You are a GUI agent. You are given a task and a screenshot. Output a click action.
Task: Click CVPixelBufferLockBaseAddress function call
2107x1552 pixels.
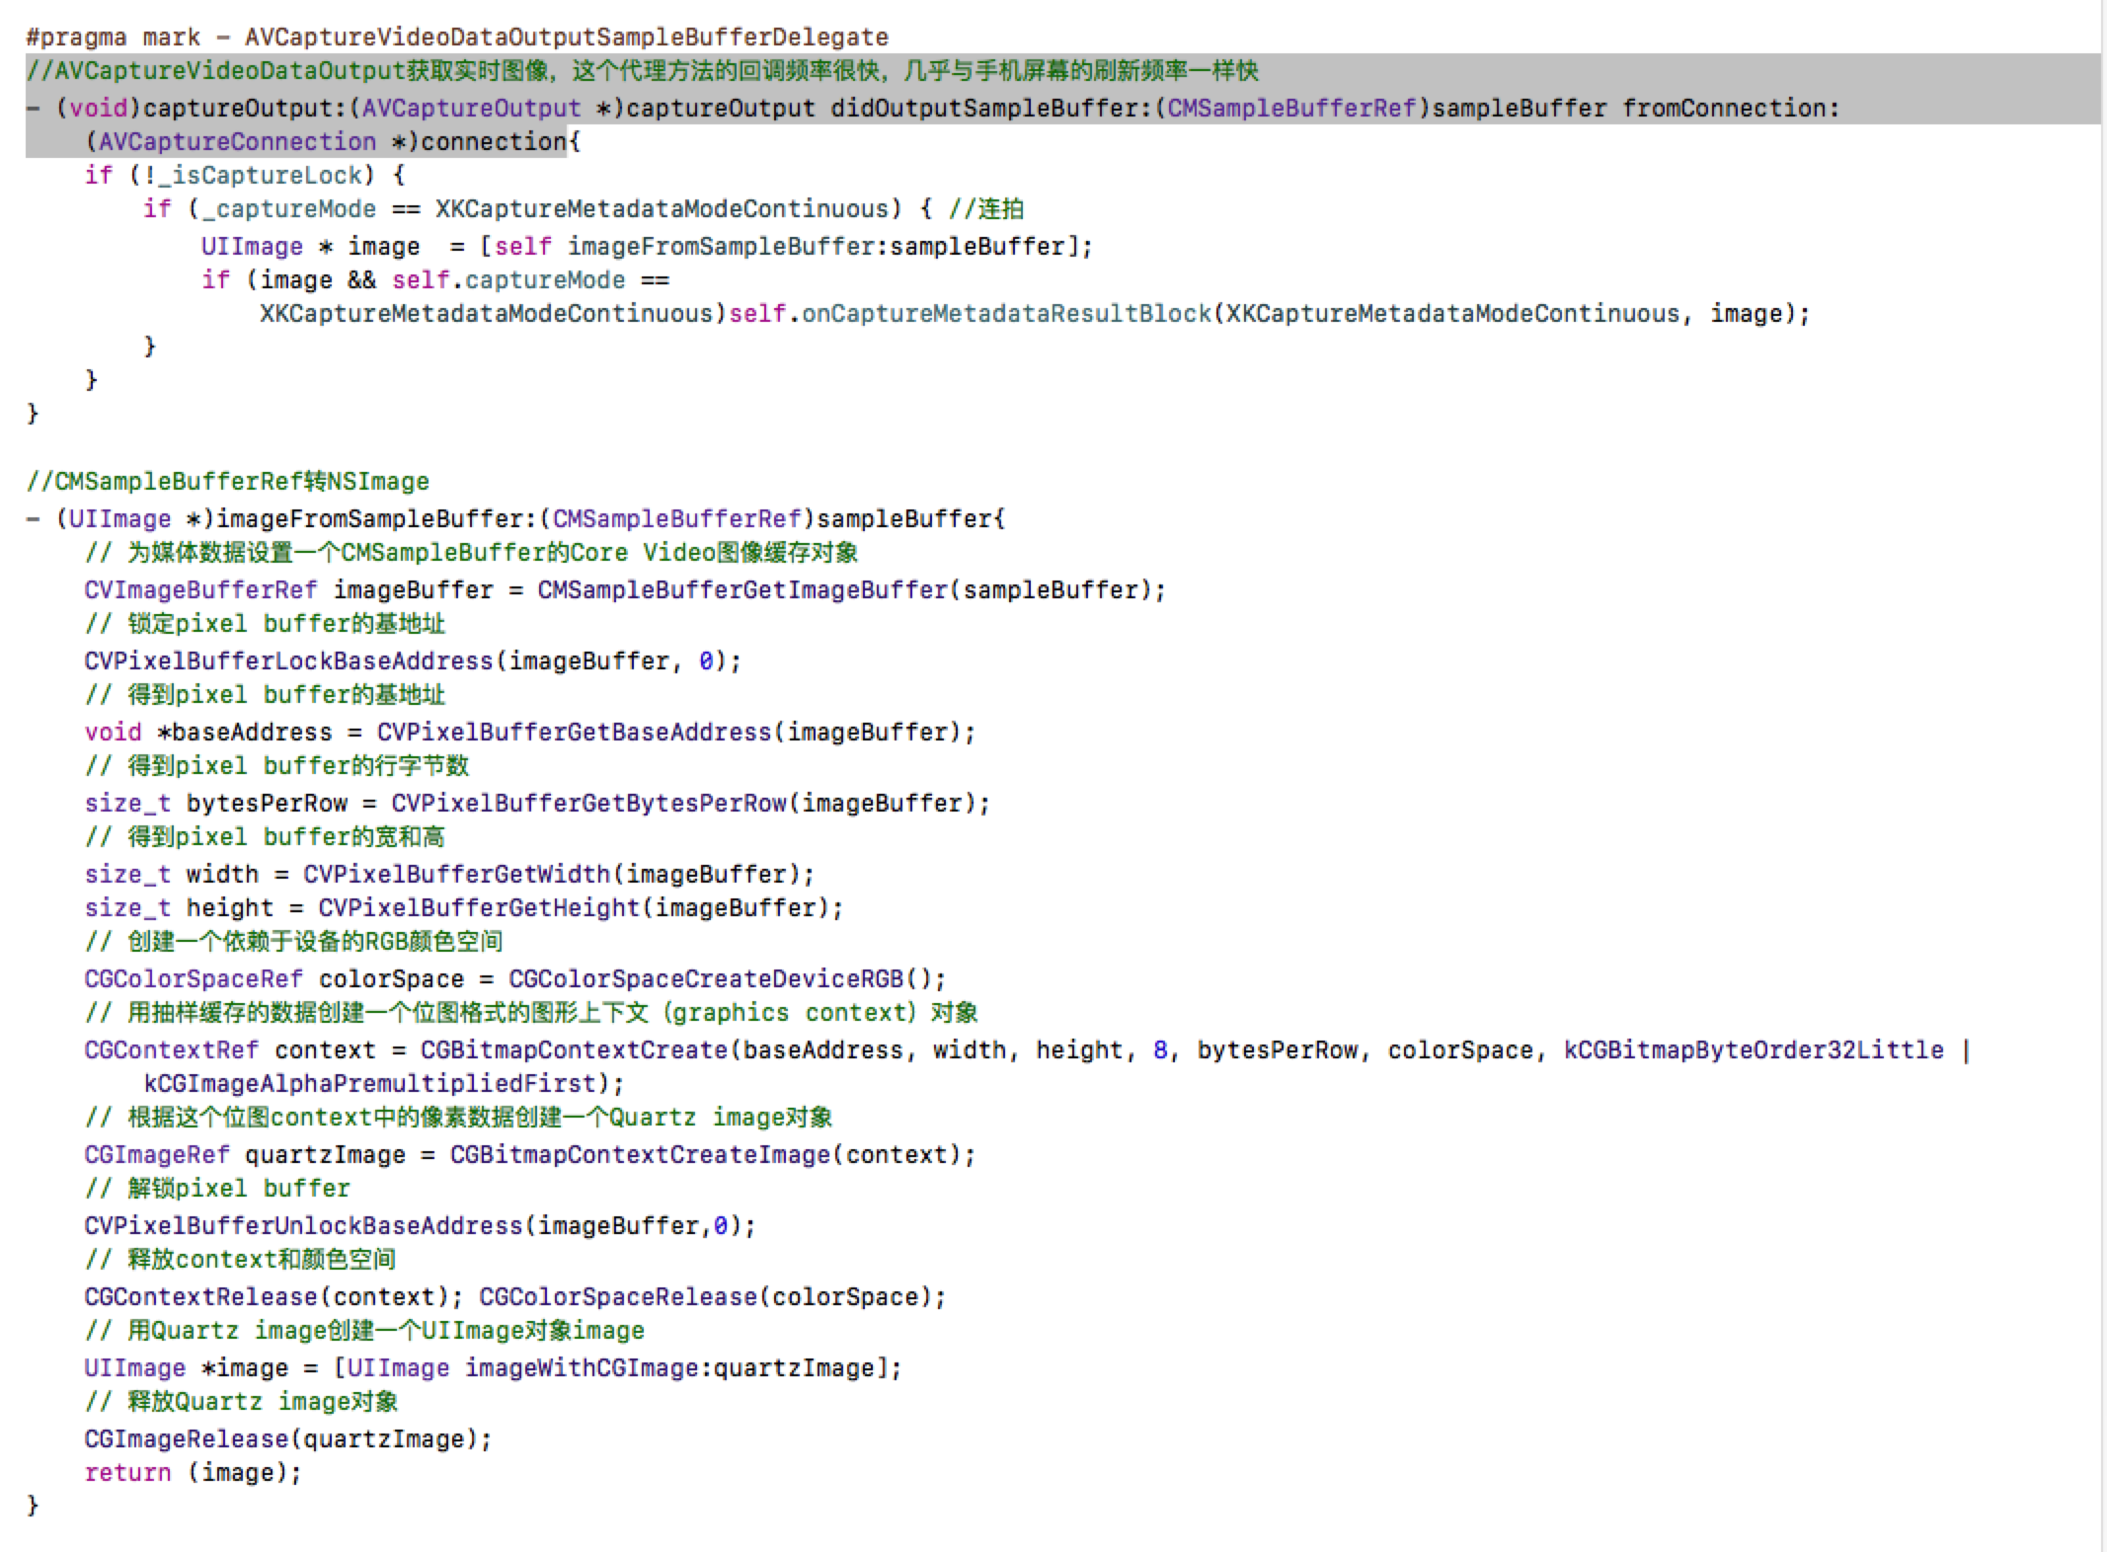tap(288, 661)
